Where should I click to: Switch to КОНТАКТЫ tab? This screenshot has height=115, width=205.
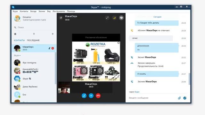click(19, 40)
